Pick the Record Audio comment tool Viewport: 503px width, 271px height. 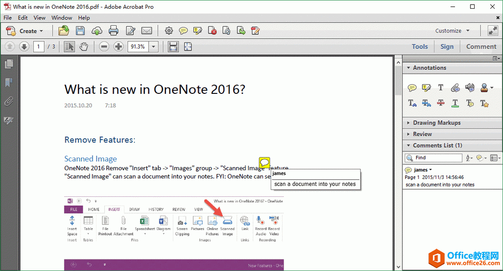pyautogui.click(x=470, y=87)
